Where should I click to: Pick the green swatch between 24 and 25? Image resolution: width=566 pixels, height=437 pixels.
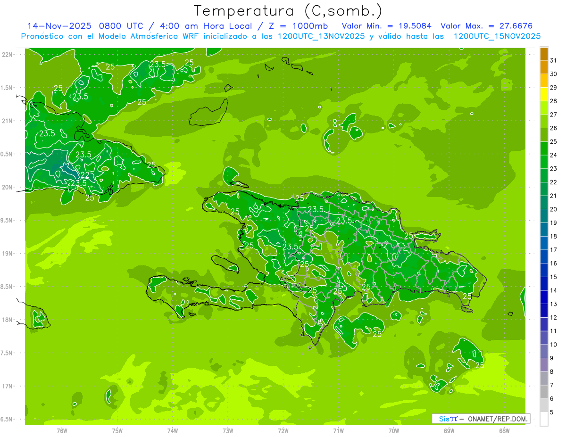tap(544, 148)
